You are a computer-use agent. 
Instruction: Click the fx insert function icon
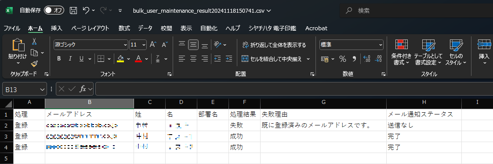click(x=83, y=89)
